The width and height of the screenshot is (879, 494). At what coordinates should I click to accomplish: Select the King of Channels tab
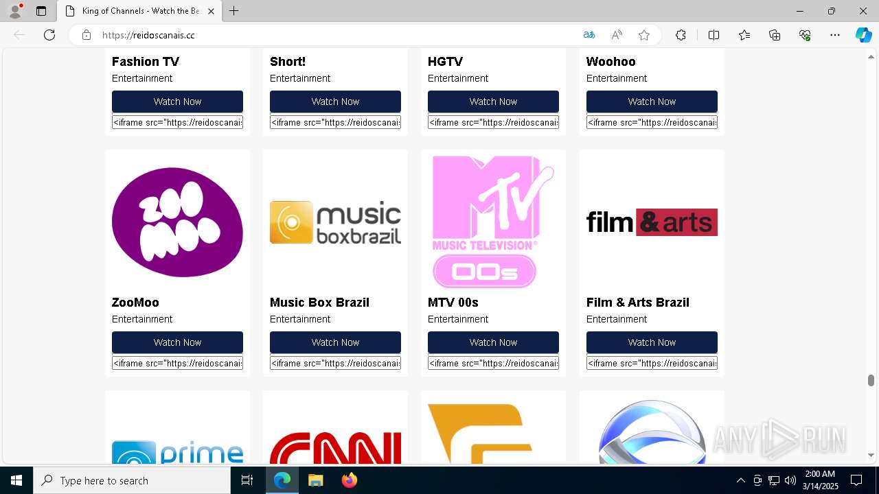(140, 11)
